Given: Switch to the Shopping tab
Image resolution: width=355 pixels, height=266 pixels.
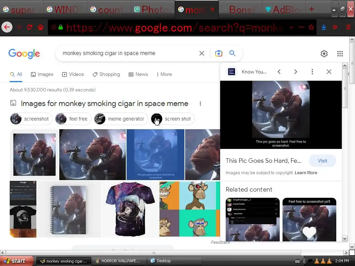Looking at the screenshot, I should pos(106,74).
